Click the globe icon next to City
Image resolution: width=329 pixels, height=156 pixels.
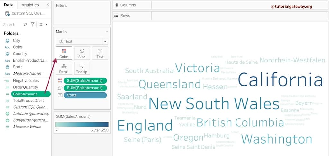pos(8,41)
